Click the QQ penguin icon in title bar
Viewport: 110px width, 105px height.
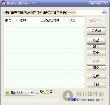[3, 3]
